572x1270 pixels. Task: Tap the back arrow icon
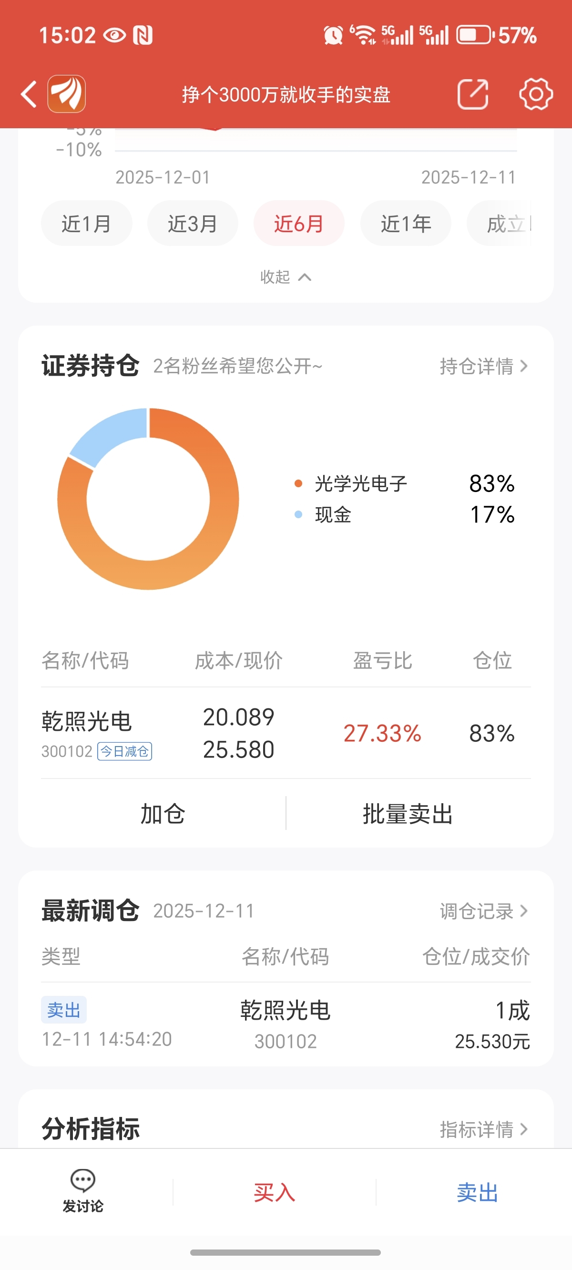(x=29, y=93)
